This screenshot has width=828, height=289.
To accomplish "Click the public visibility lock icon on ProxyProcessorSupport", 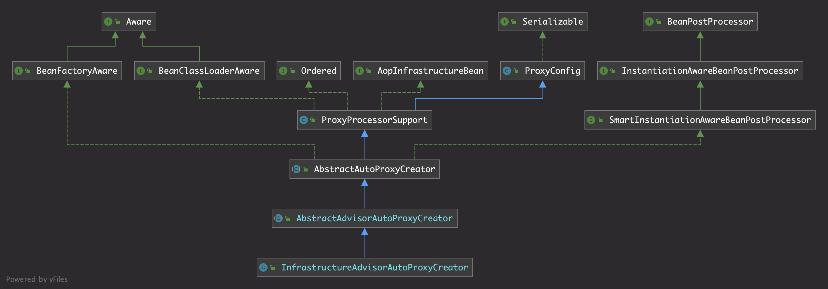I will [x=313, y=120].
